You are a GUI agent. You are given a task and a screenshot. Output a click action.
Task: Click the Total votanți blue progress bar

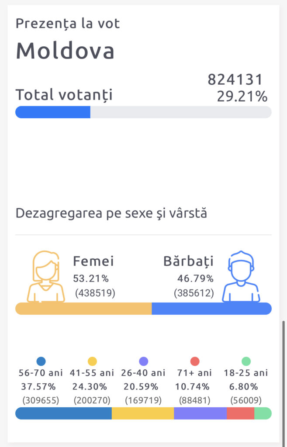click(x=53, y=112)
